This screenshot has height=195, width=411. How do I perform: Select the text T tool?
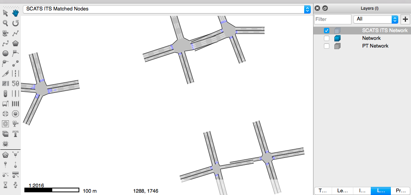pyautogui.click(x=15, y=134)
